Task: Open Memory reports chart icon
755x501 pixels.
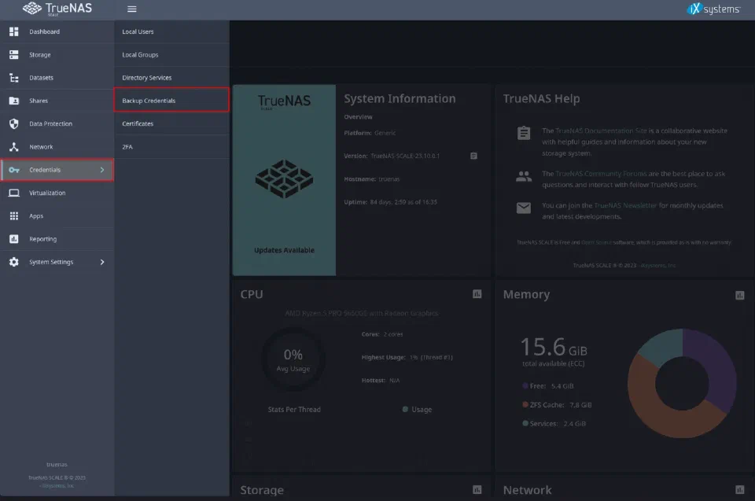Action: point(740,295)
